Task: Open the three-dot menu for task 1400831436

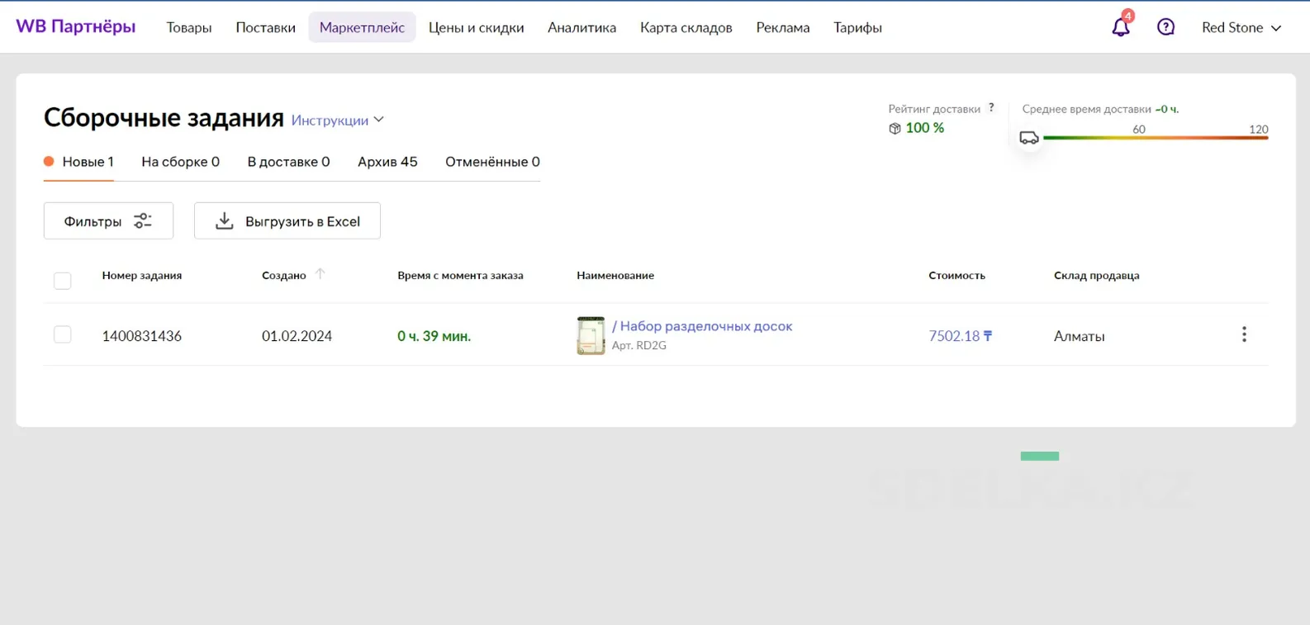Action: [x=1244, y=334]
